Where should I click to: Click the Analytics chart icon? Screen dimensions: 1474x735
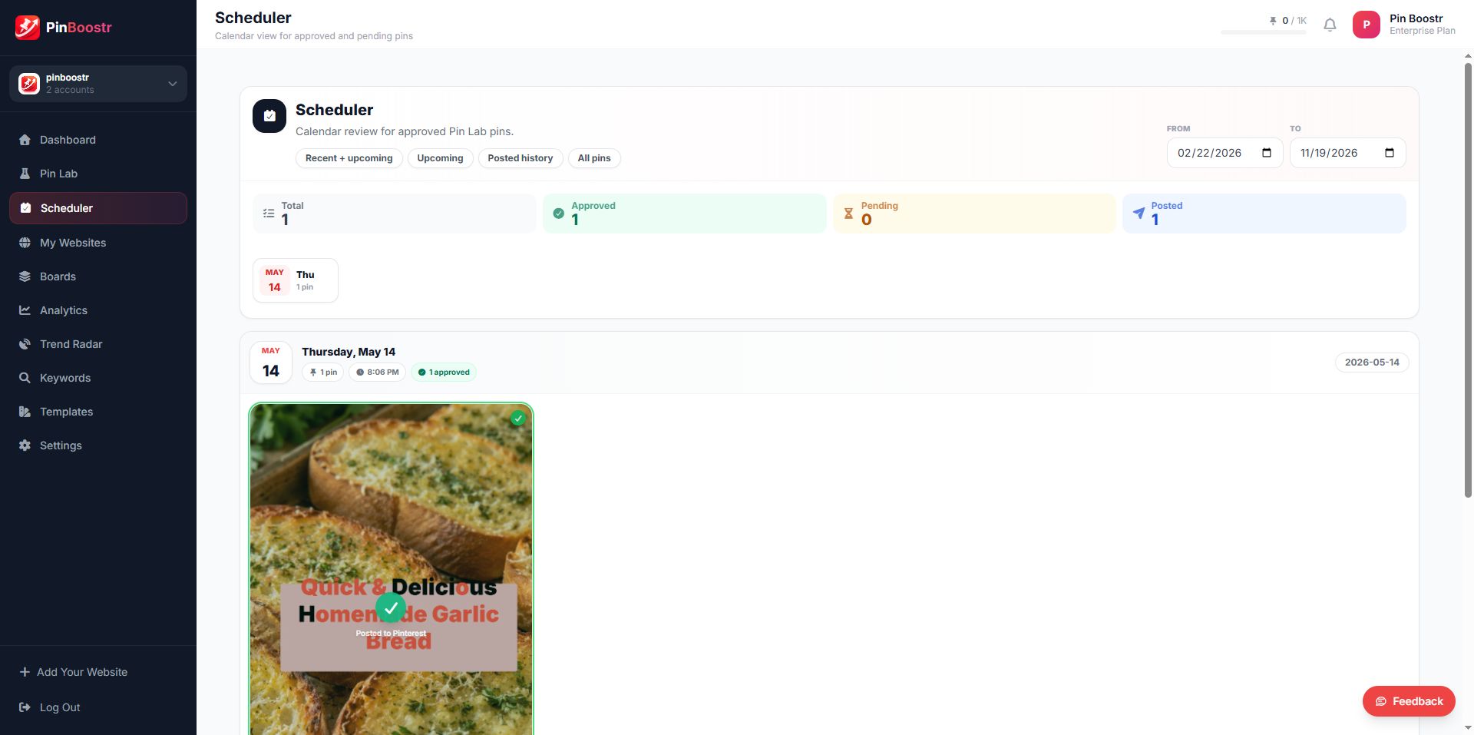[x=25, y=310]
